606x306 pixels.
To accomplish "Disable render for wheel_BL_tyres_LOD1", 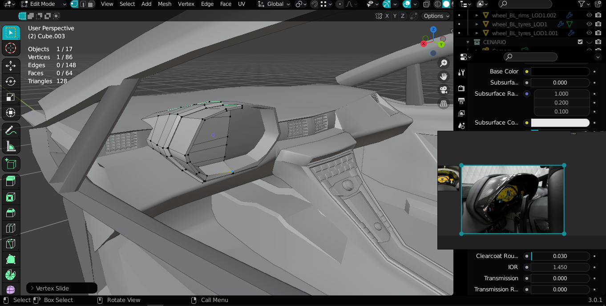I will (598, 24).
